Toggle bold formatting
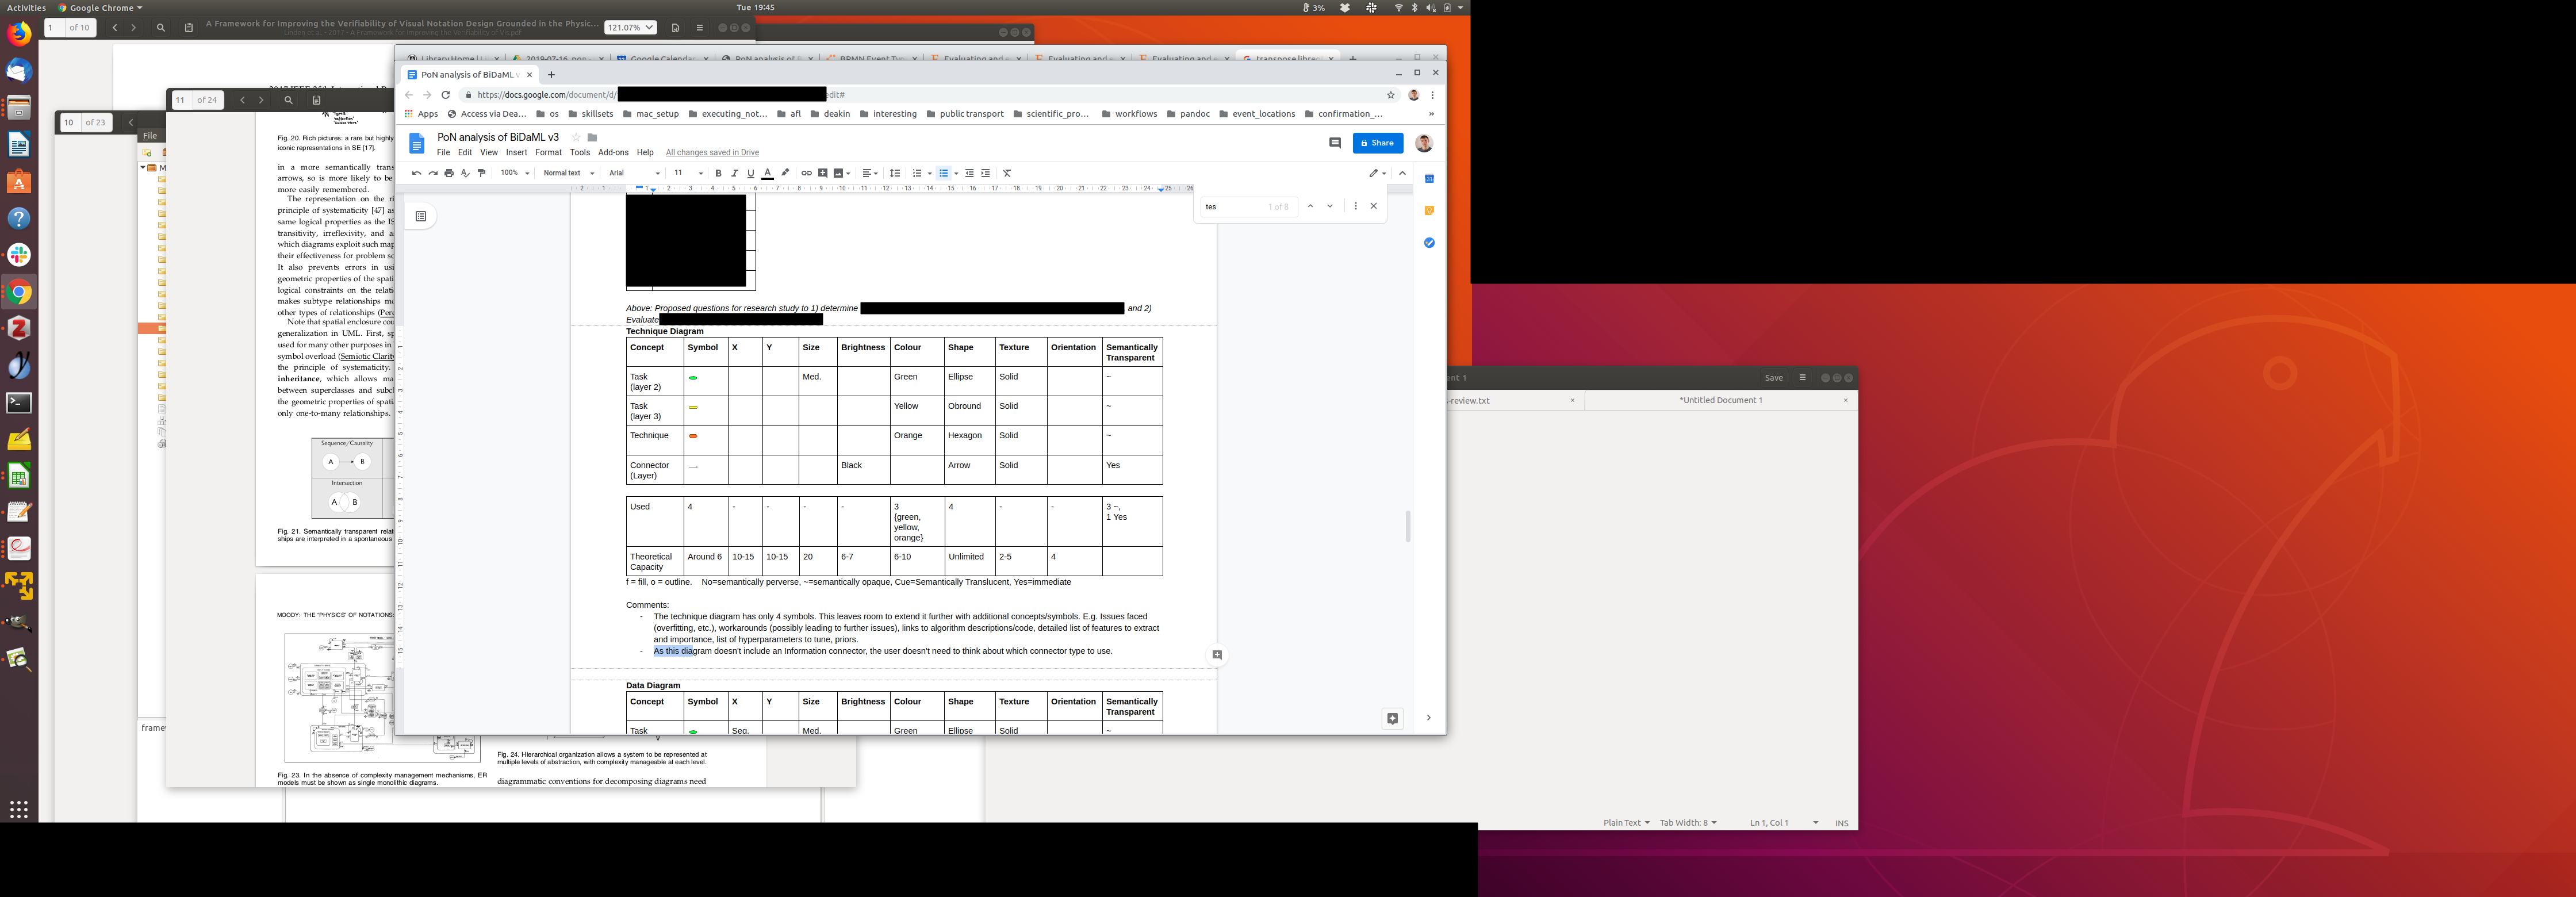 (718, 173)
